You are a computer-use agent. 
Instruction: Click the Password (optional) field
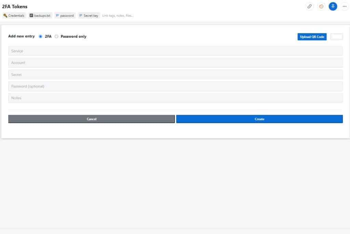click(175, 86)
